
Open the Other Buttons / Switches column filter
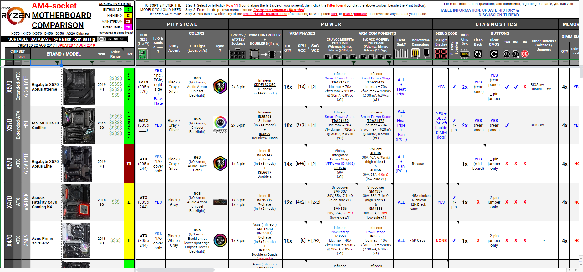[x=554, y=63]
